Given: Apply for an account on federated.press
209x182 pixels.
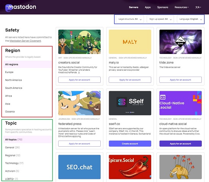Looking at the screenshot, I should [x=79, y=144].
